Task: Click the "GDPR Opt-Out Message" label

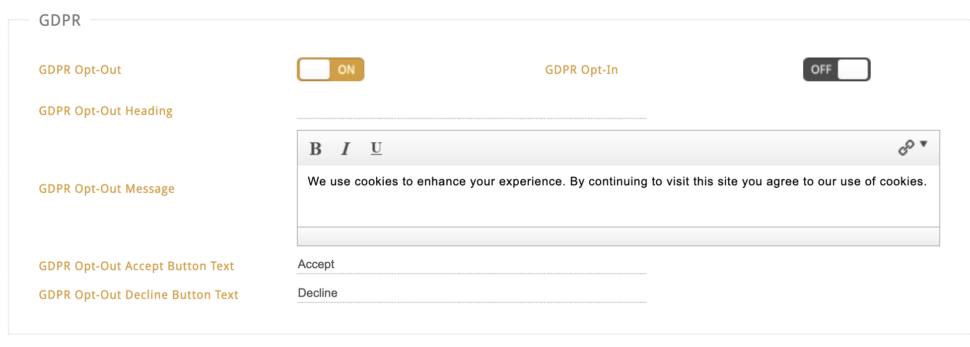Action: pyautogui.click(x=107, y=189)
